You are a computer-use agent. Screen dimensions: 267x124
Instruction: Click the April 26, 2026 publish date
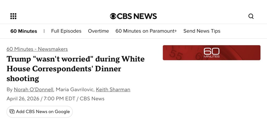(23, 99)
